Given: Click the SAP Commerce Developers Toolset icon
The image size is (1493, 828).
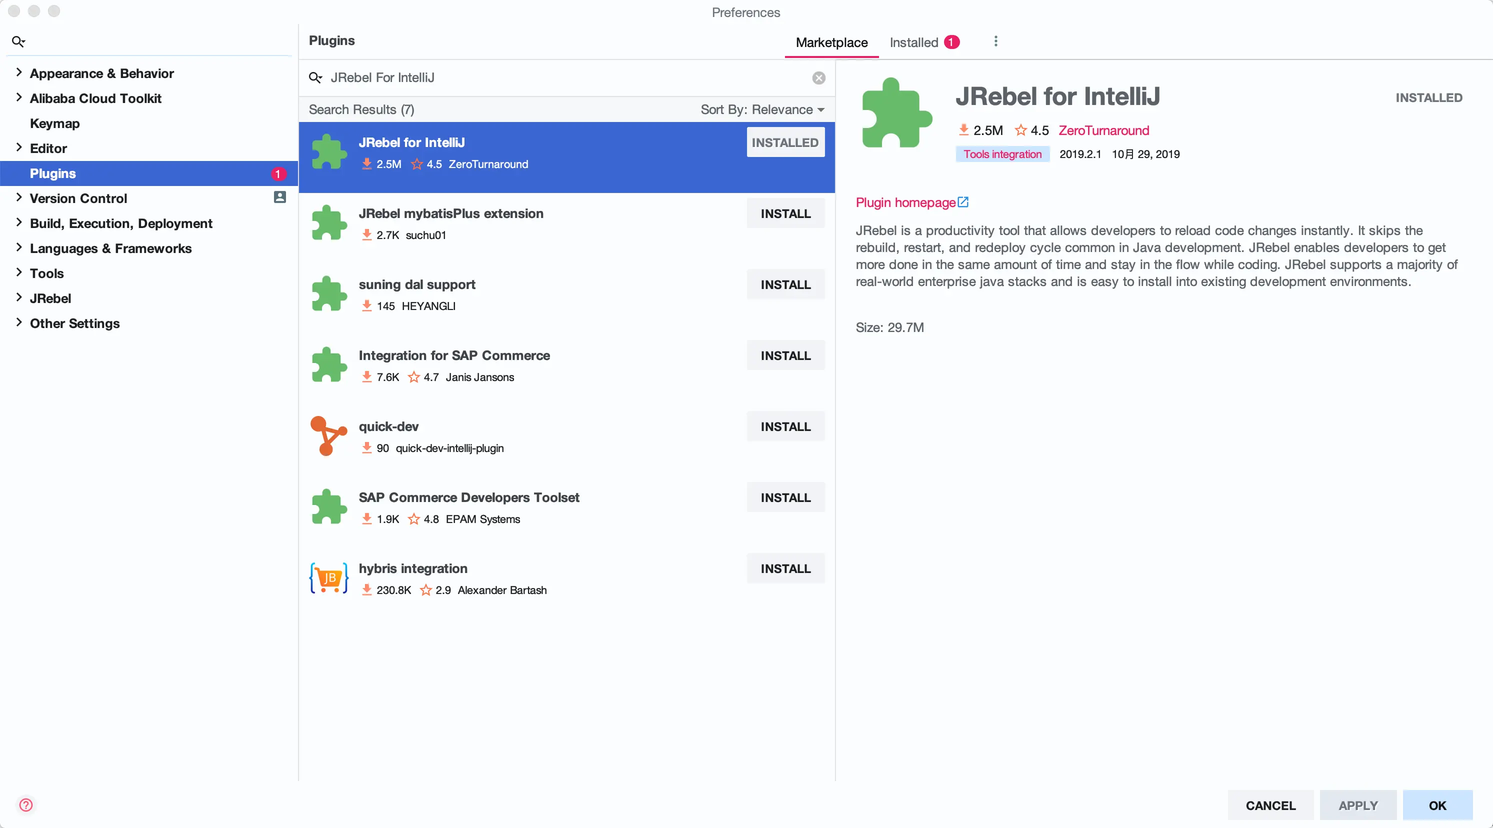Looking at the screenshot, I should click(x=328, y=506).
